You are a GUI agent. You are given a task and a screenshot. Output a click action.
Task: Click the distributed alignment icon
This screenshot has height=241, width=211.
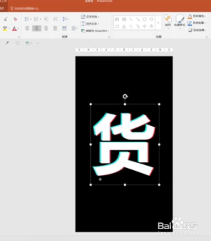64,28
